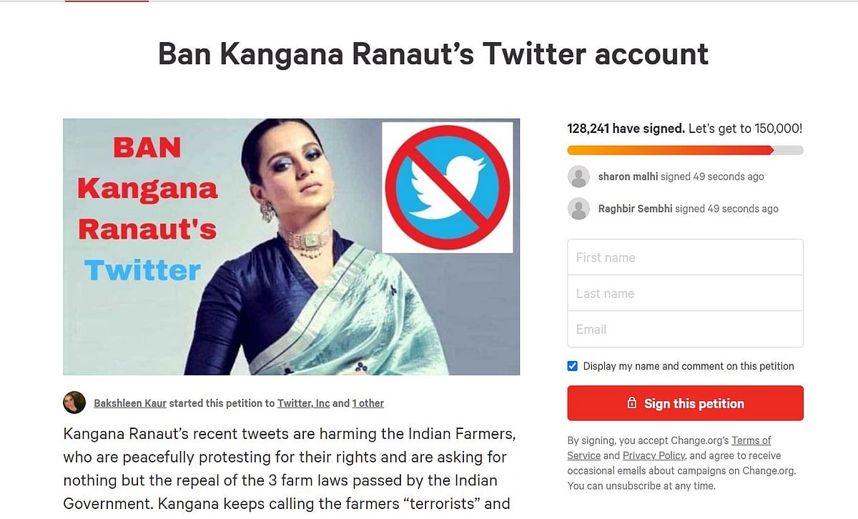This screenshot has width=858, height=519.
Task: Click the signature progress bar
Action: click(x=685, y=150)
